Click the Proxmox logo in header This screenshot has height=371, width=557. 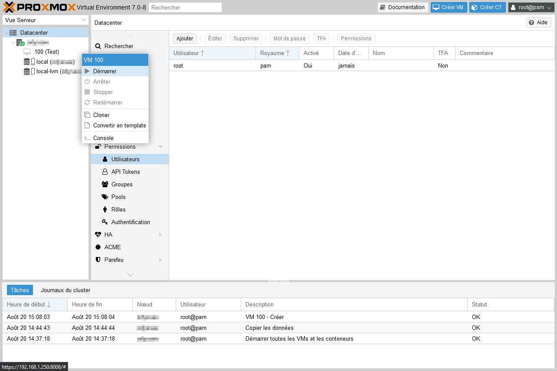click(x=39, y=7)
